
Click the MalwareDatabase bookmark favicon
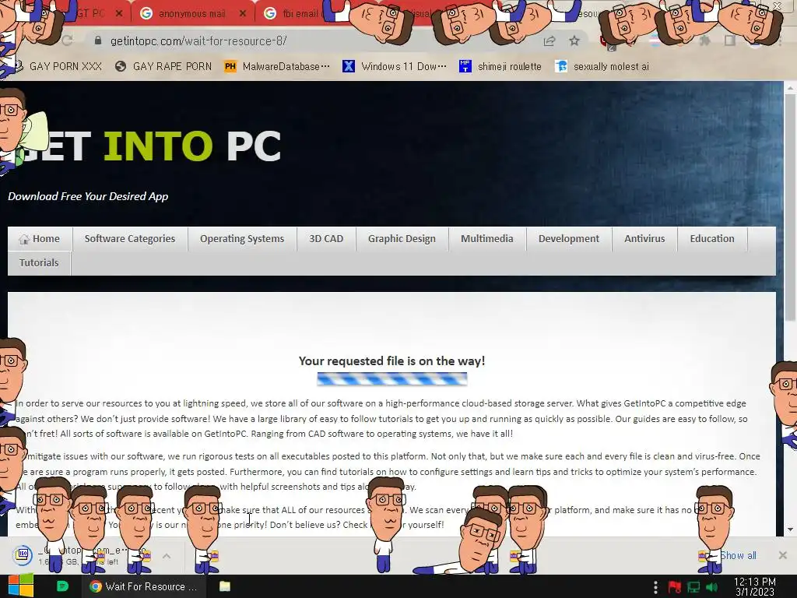point(230,66)
